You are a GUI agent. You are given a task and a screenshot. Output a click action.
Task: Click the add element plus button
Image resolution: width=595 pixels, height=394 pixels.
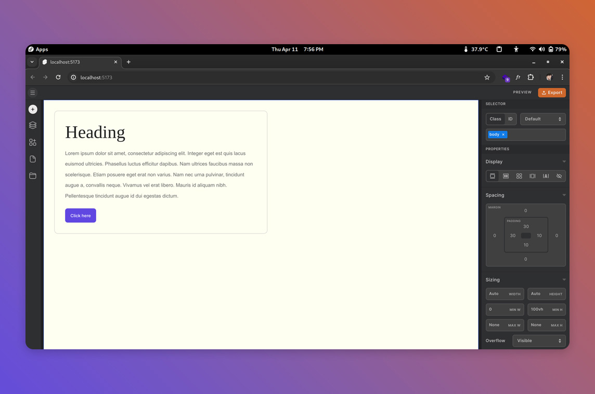(x=33, y=110)
